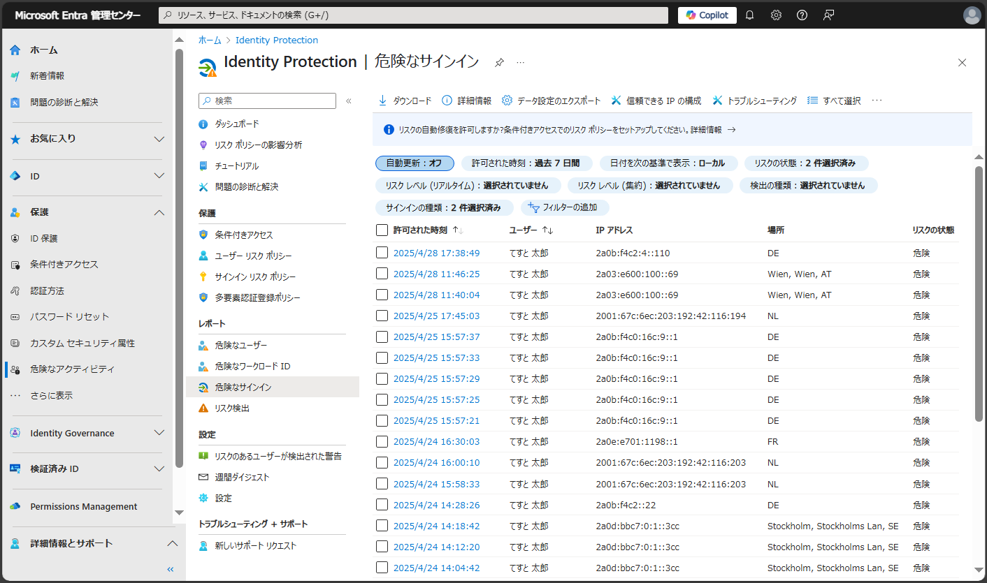Click フィルターの追加 button
The image size is (987, 583).
(565, 207)
